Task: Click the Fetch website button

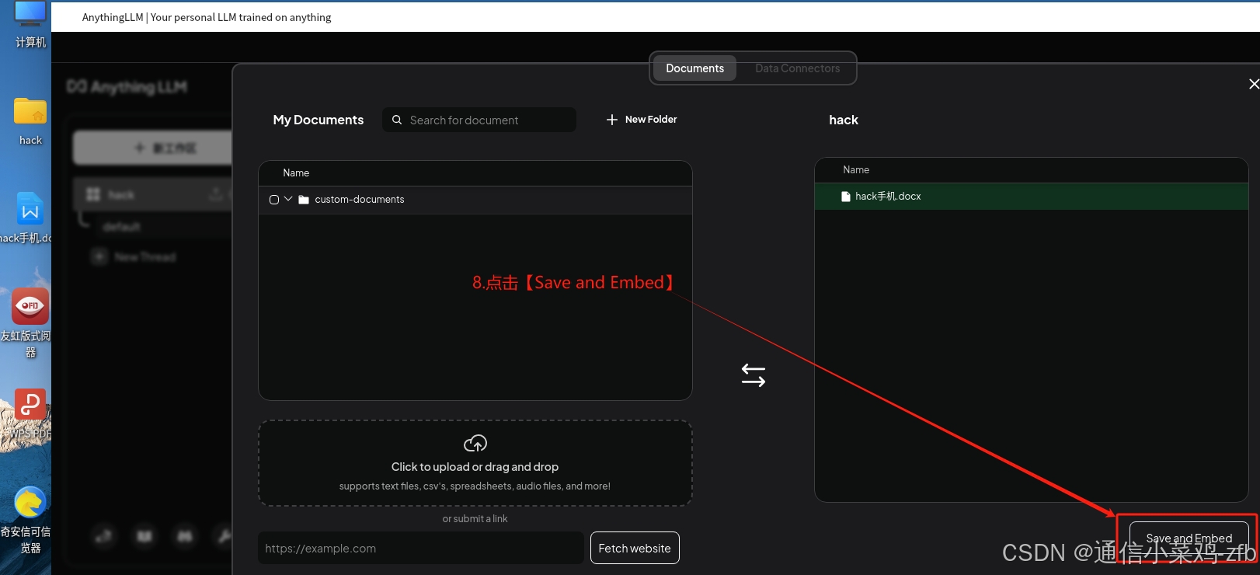Action: coord(635,548)
